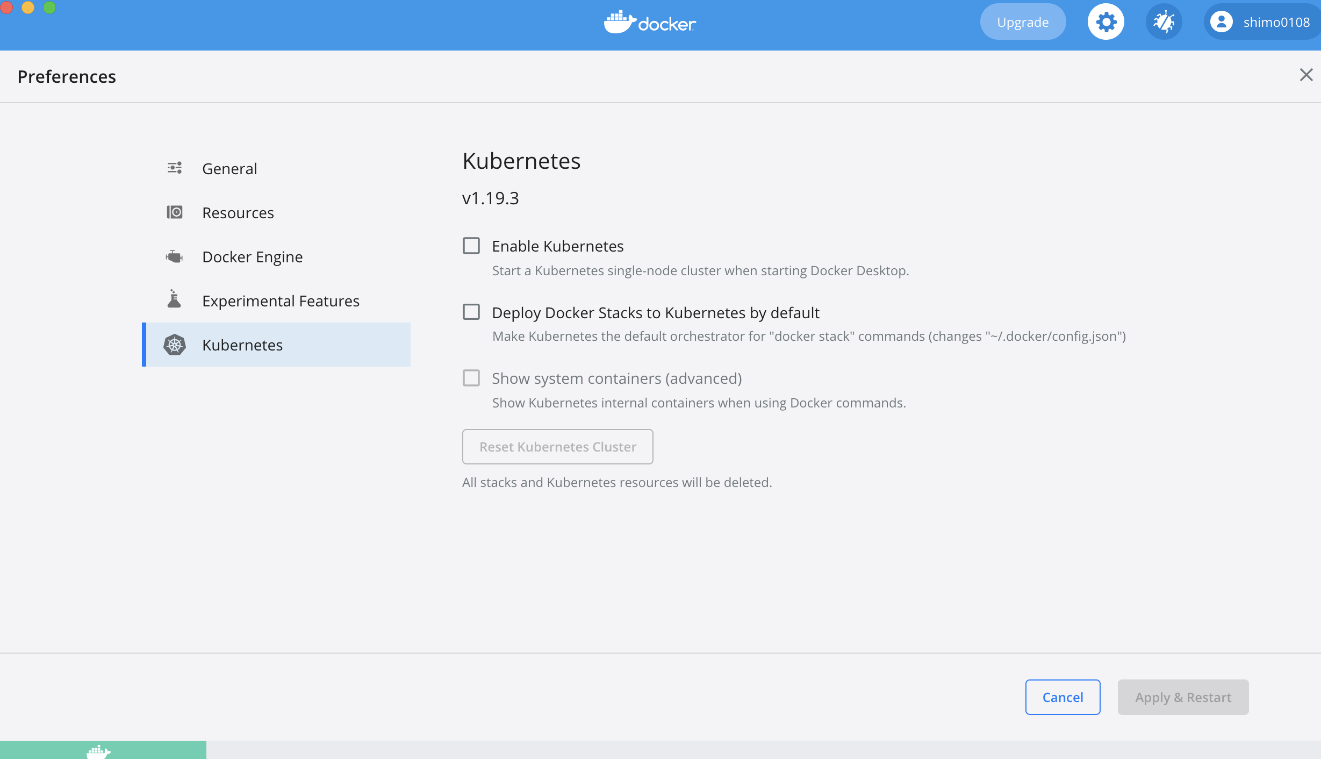Select the Docker Engine section
Image resolution: width=1321 pixels, height=759 pixels.
[x=252, y=257]
